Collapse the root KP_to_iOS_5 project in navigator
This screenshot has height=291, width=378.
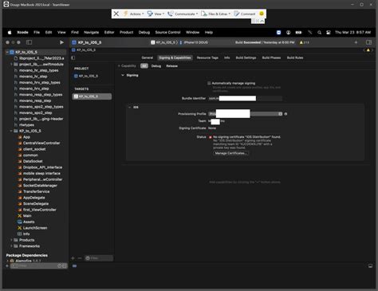pos(7,52)
